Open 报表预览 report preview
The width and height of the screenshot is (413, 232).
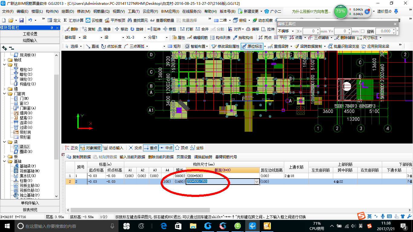coord(30,209)
